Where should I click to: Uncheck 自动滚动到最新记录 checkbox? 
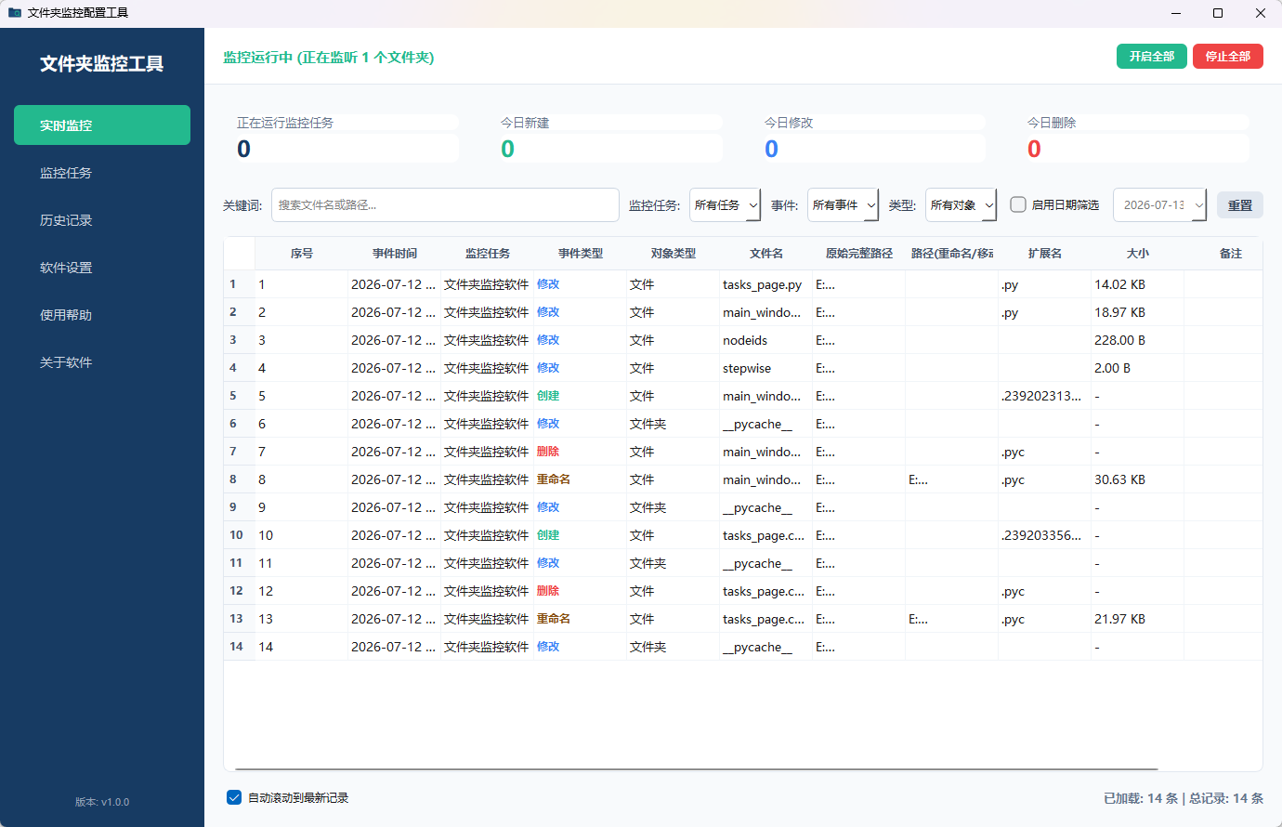click(x=234, y=797)
